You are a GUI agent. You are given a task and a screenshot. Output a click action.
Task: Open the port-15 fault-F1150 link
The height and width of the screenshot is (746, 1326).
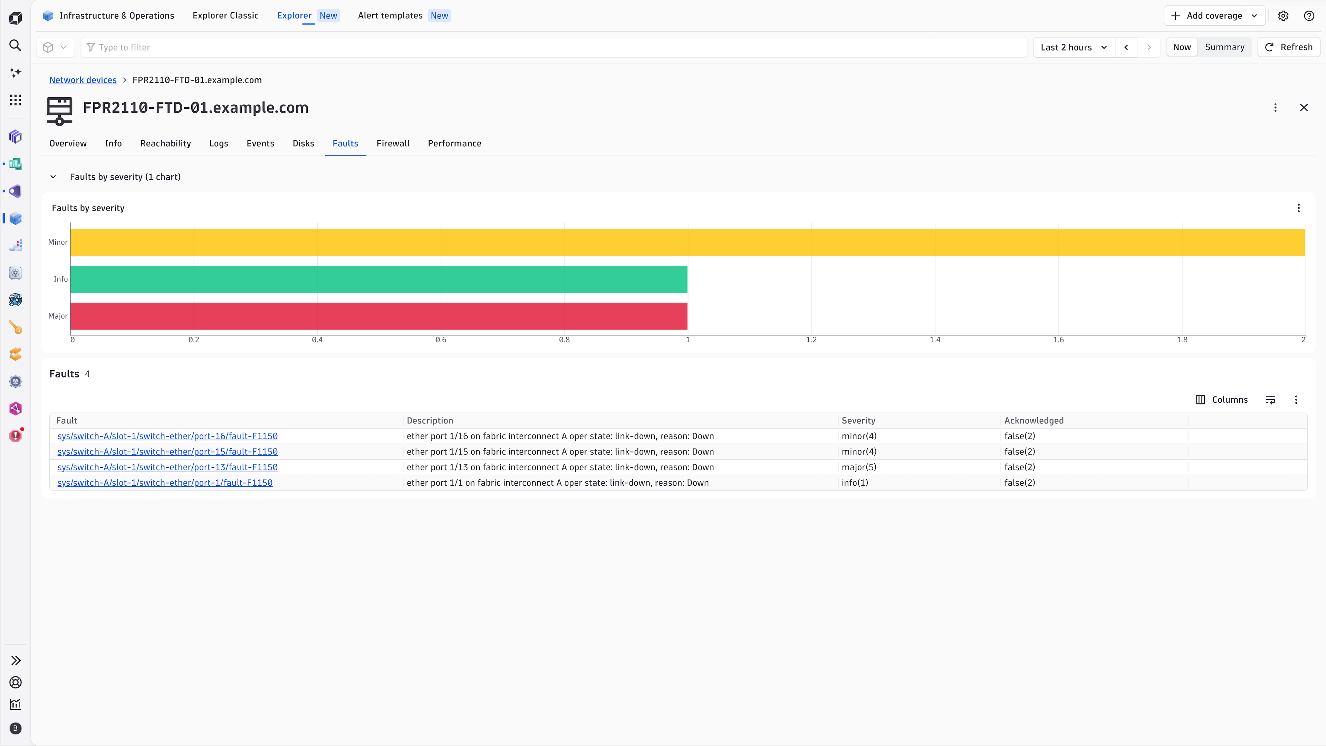(x=167, y=451)
